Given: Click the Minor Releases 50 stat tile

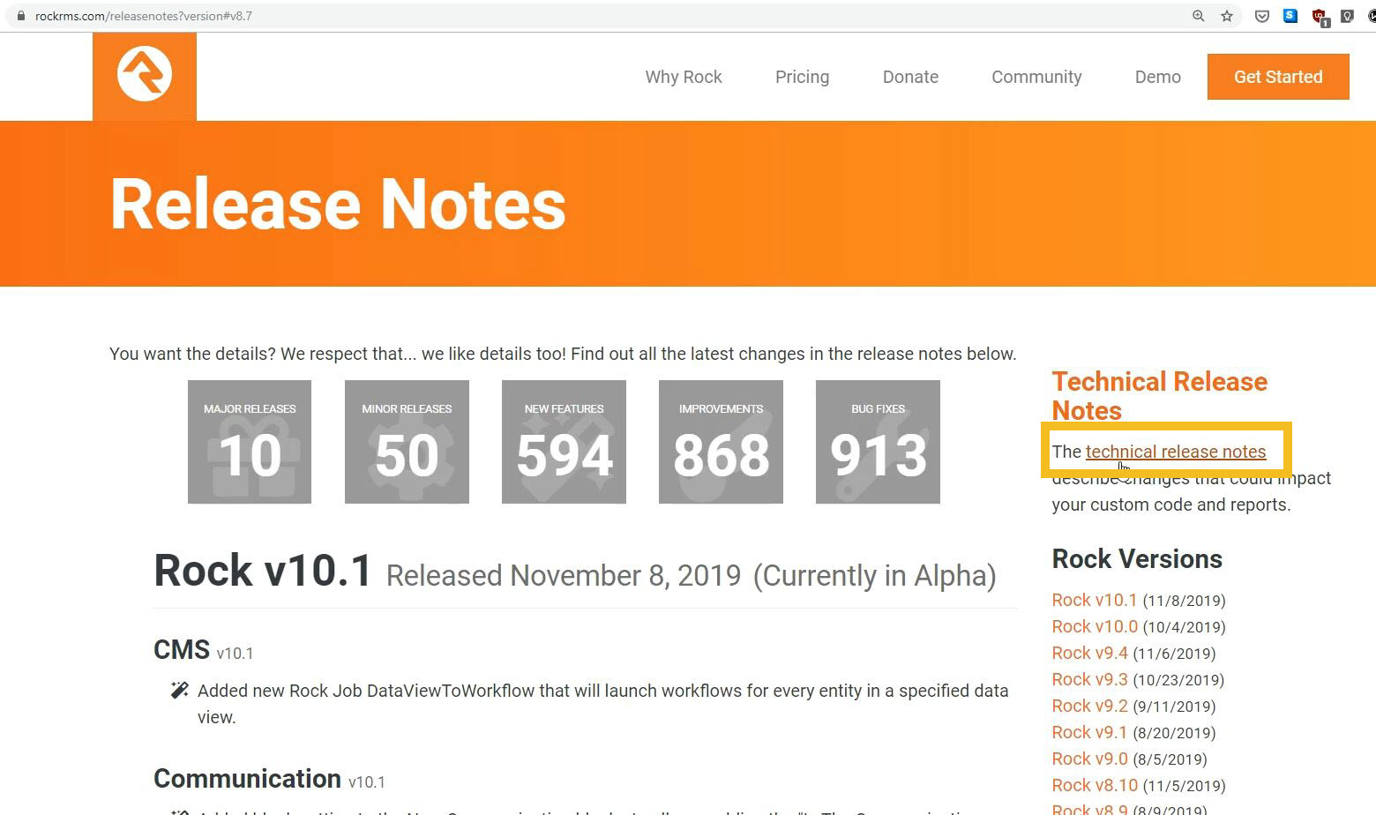Looking at the screenshot, I should pyautogui.click(x=407, y=442).
